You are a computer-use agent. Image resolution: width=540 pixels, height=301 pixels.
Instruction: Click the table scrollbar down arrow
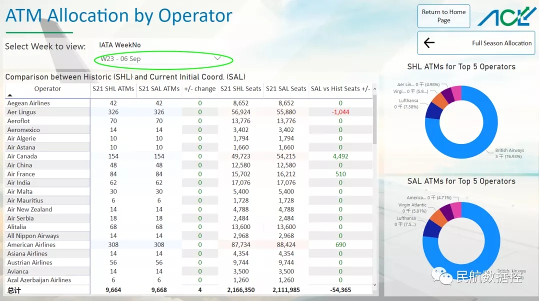pos(374,285)
